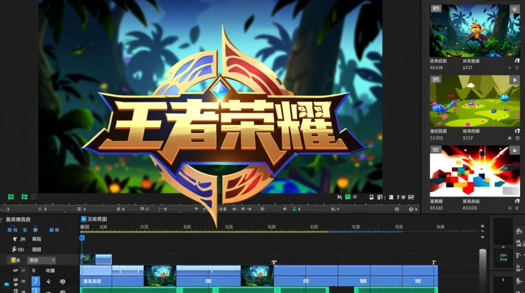Select the second jungle thumbnail clip on the video track
525x293 pixels.
[x=257, y=276]
